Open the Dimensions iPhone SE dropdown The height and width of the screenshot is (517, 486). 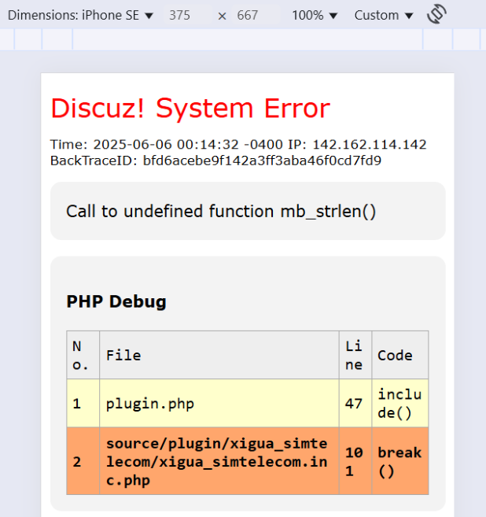(x=80, y=15)
